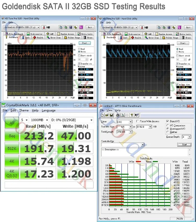Viewport: 196px width, 222px height.
Task: Open D: drive selection dropdown in CrystalDiskMark
Action: [91, 120]
